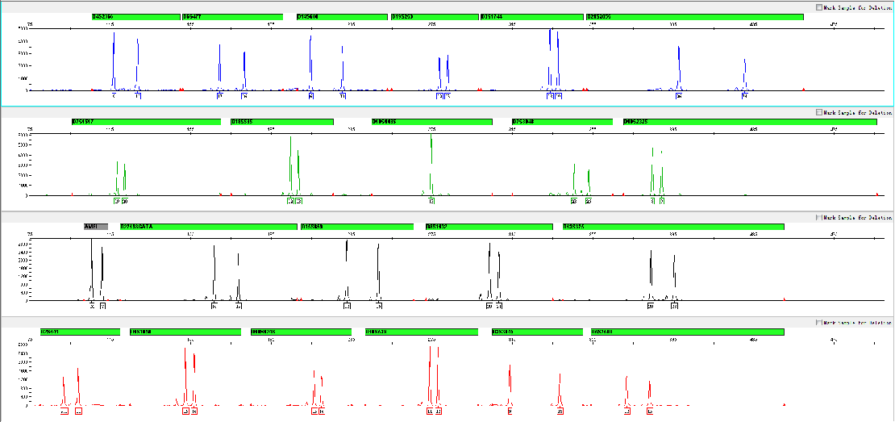Select fifth marker bar in blue dye panel
Screen dimensions: 895x422
(532, 17)
